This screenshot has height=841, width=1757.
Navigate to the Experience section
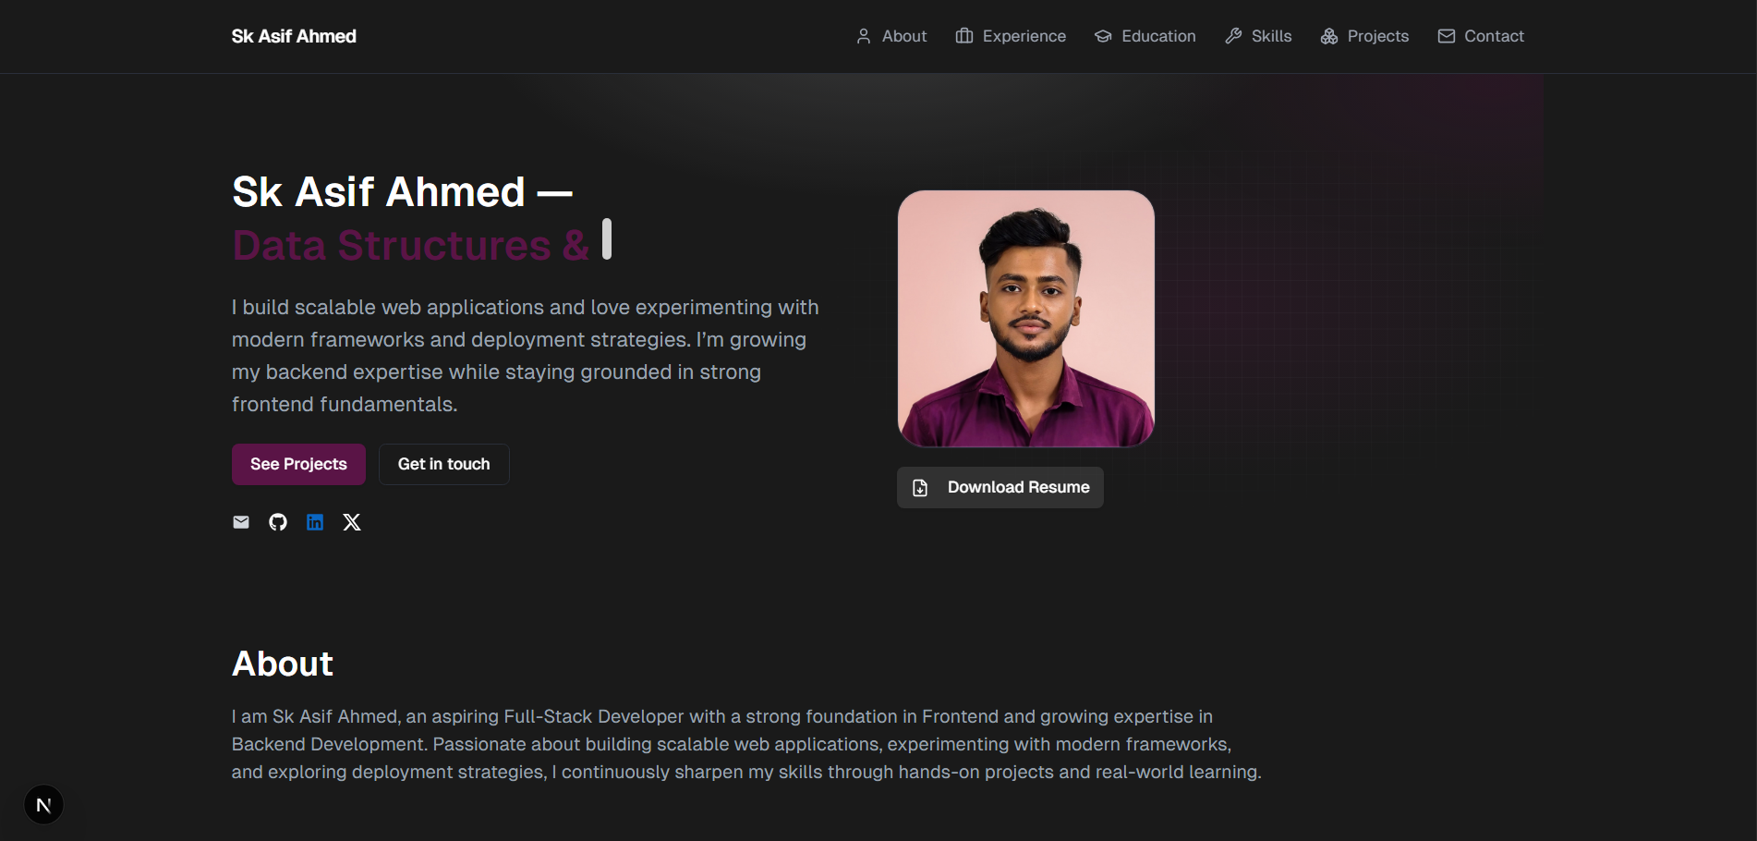pyautogui.click(x=1024, y=36)
